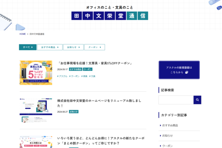This screenshot has height=148, width=222.
Task: Open the 文房具・家具5%OFFクーポン article title
Action: [95, 63]
